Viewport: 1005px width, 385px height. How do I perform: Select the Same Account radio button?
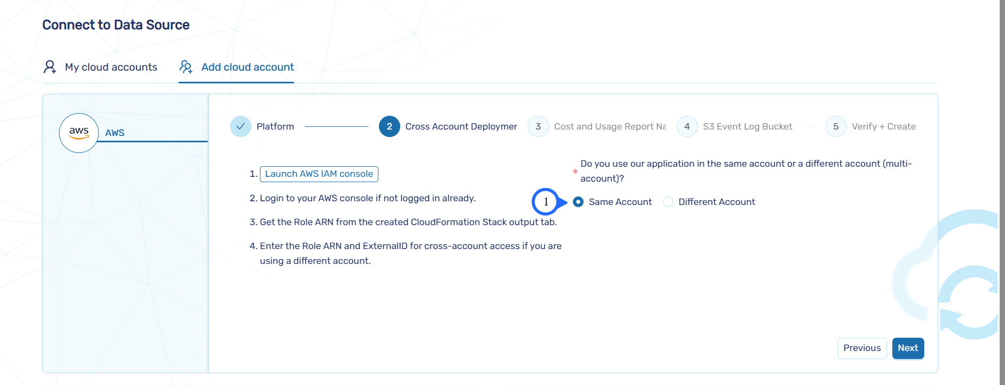(578, 202)
